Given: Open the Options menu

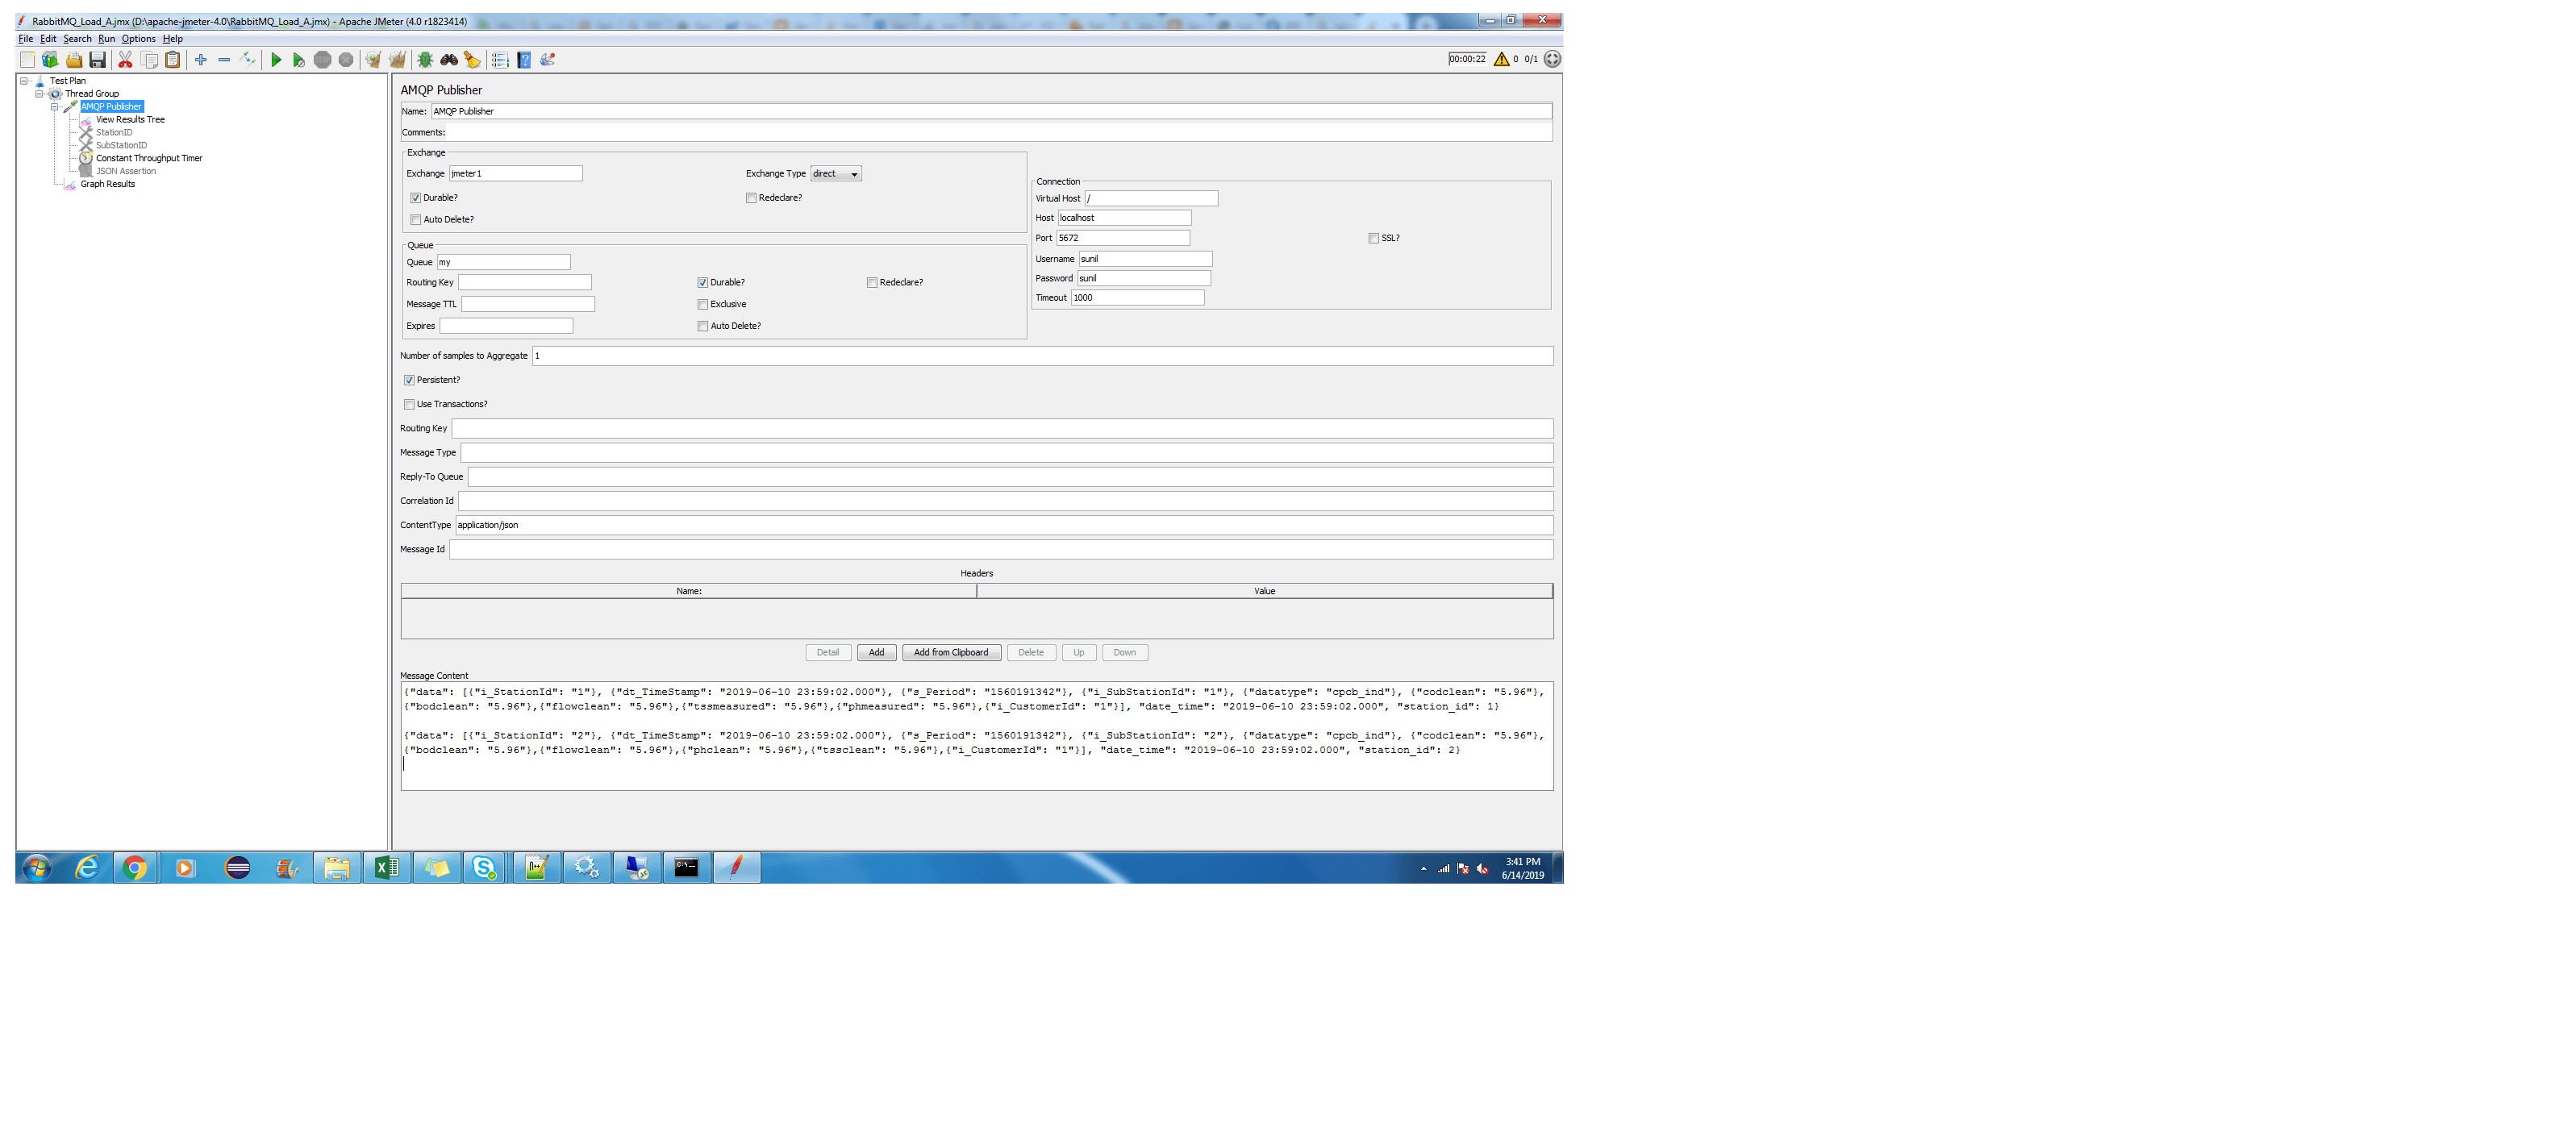Looking at the screenshot, I should 139,39.
